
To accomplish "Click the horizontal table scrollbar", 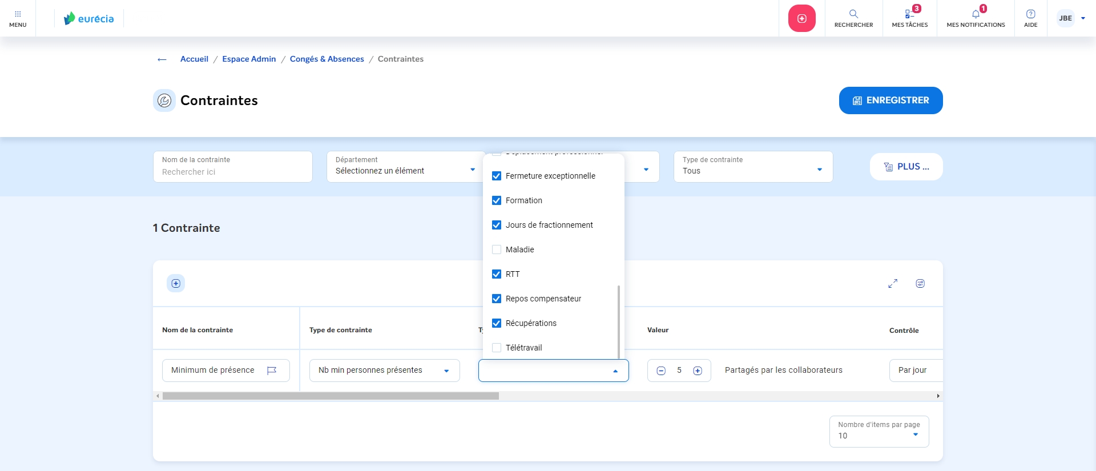I will coord(331,396).
